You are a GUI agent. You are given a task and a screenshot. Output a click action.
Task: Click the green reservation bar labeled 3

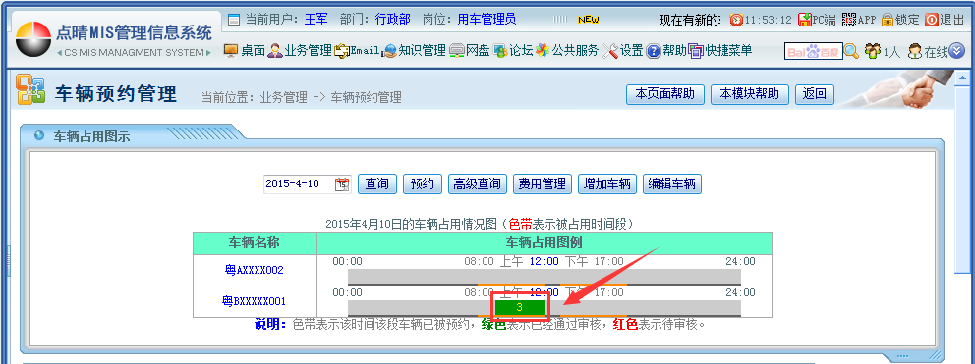[x=519, y=307]
